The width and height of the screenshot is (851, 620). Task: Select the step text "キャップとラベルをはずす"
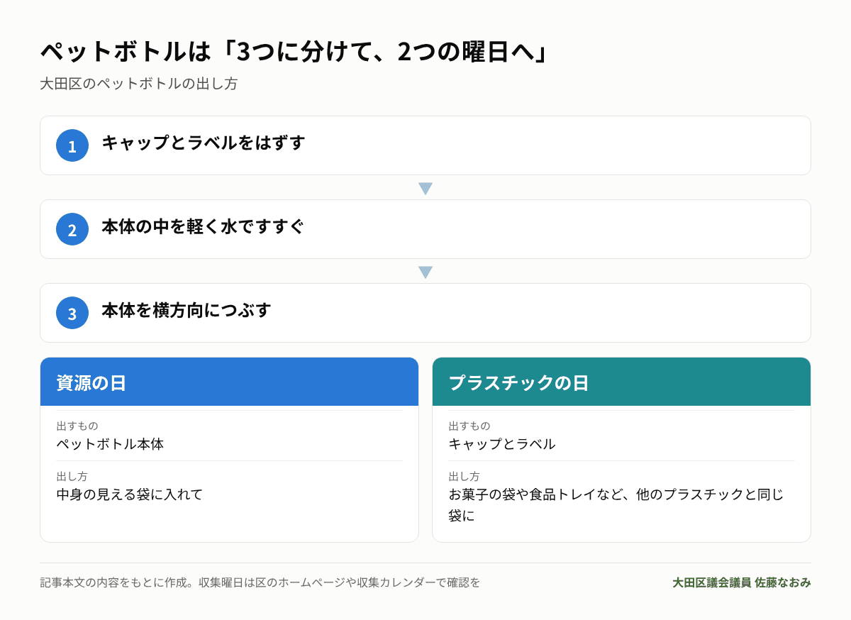tap(204, 143)
